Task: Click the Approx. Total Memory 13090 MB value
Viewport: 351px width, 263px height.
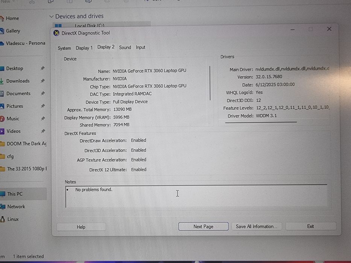Action: point(122,109)
